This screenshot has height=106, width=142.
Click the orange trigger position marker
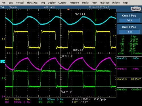pyautogui.click(x=68, y=10)
